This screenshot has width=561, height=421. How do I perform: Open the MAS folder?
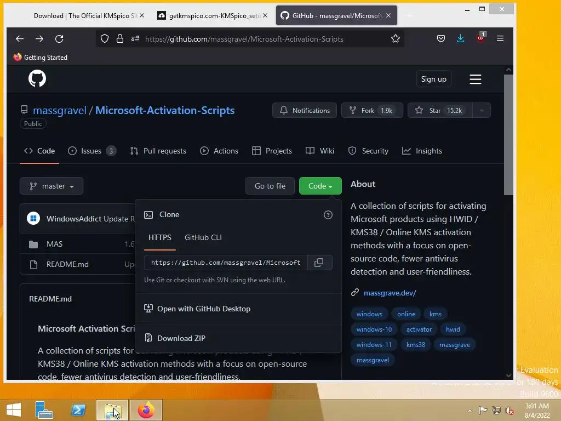point(54,244)
